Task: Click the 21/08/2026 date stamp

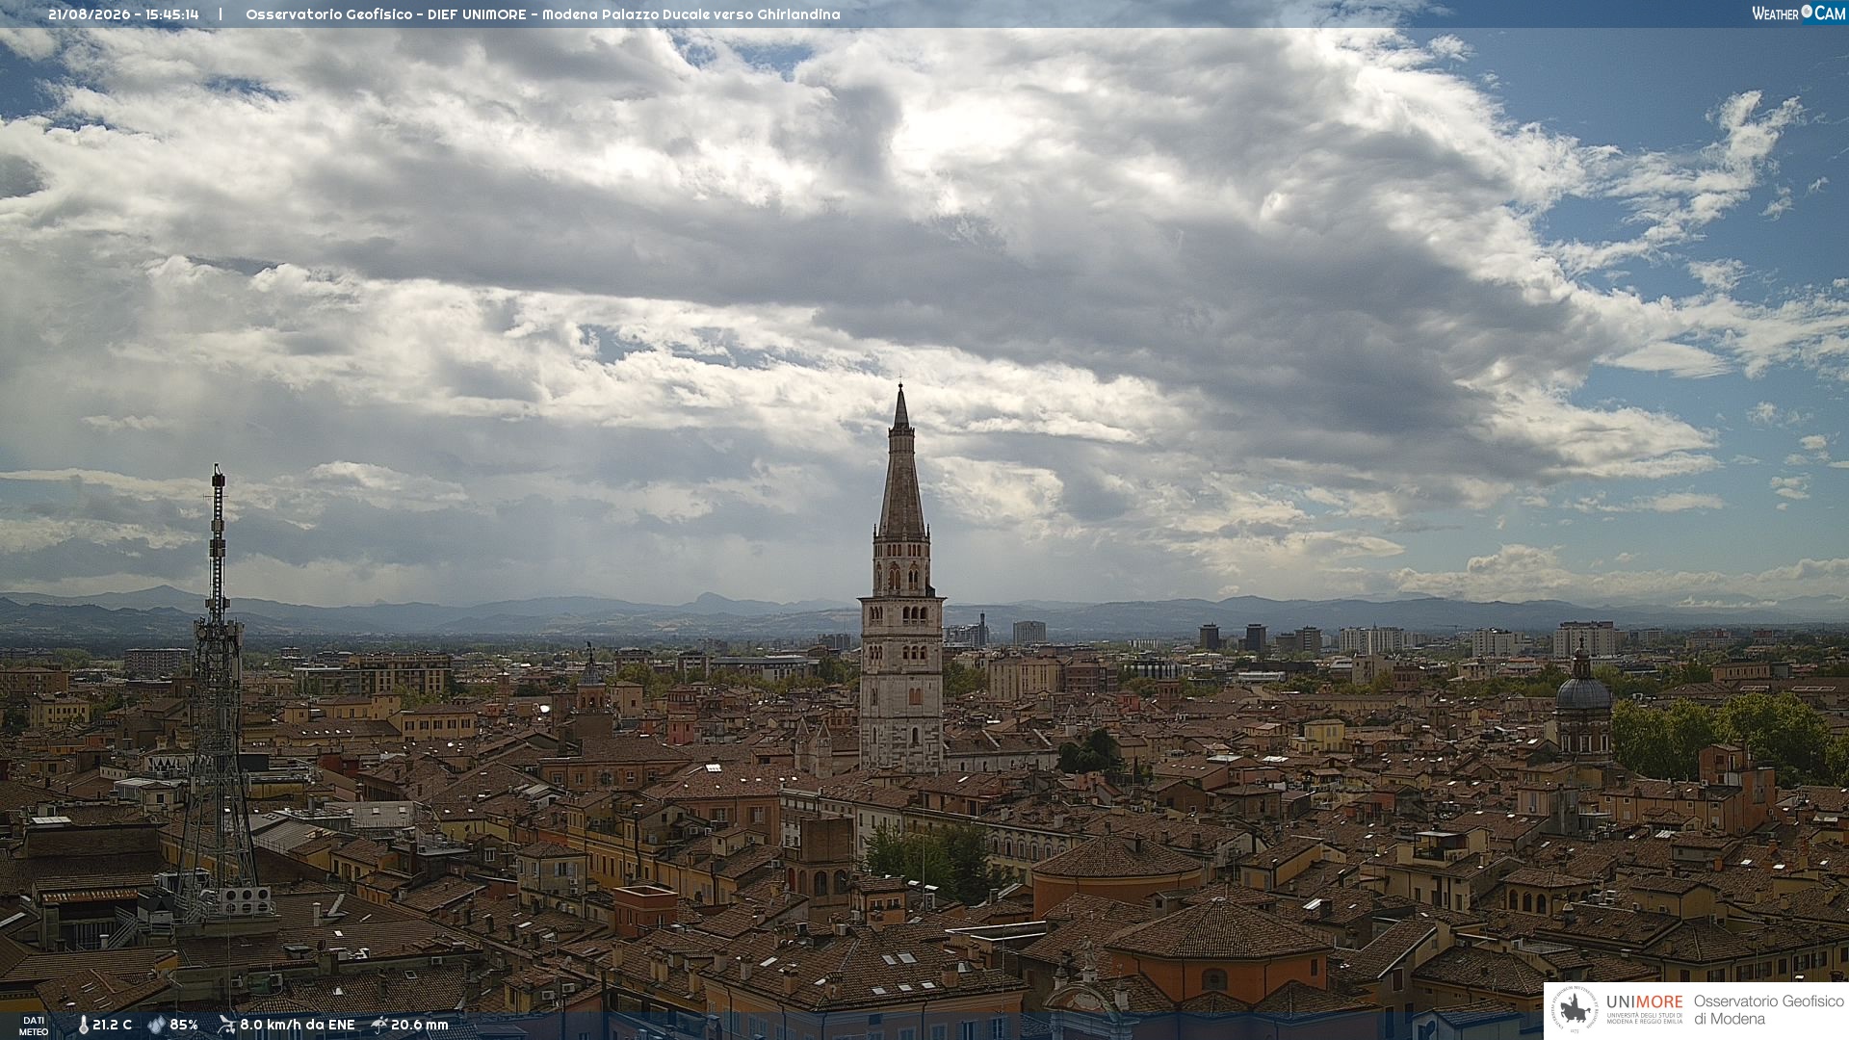Action: click(x=89, y=14)
